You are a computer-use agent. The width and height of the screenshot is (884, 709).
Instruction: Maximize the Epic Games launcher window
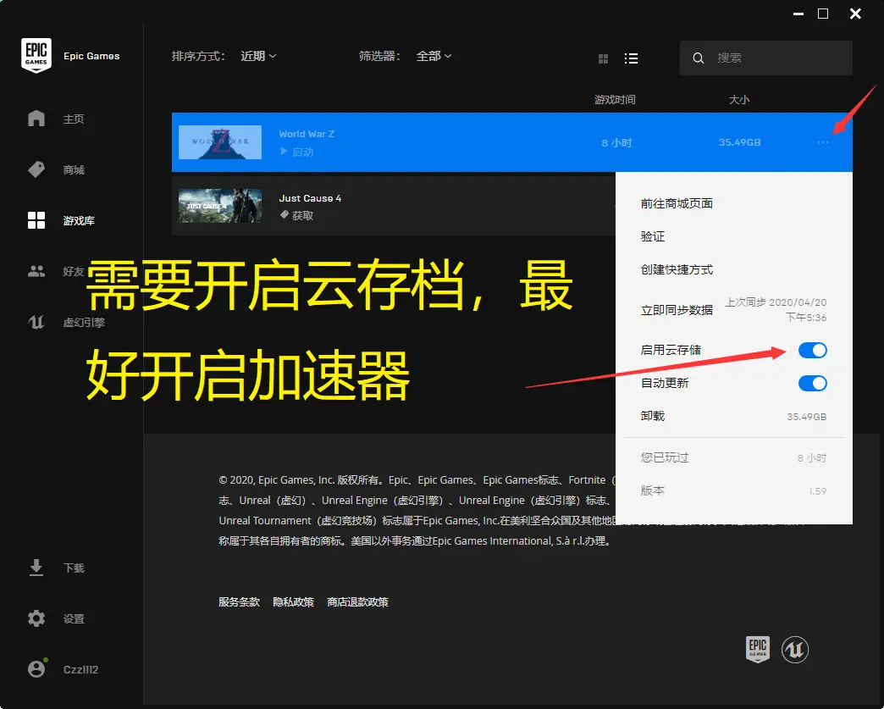click(823, 14)
